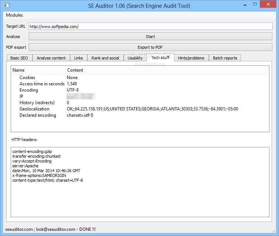
Task: Click into the Target URL input field
Action: point(150,26)
